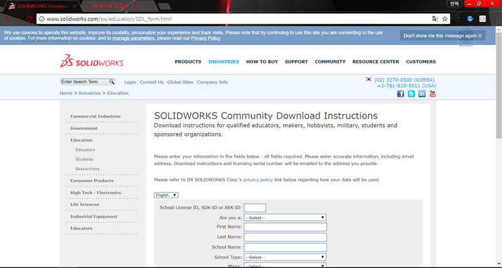Close the SOLIDWORKS Community tab

[74, 6]
